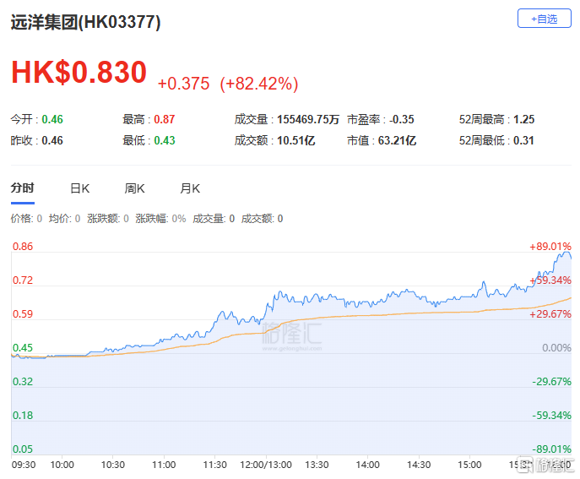Click the 涨跌幅: 0% chart readout
The image size is (580, 479).
(160, 219)
